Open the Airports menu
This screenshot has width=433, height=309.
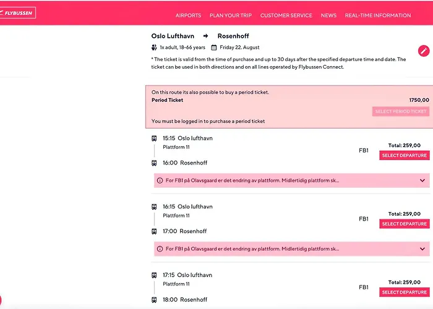click(188, 15)
